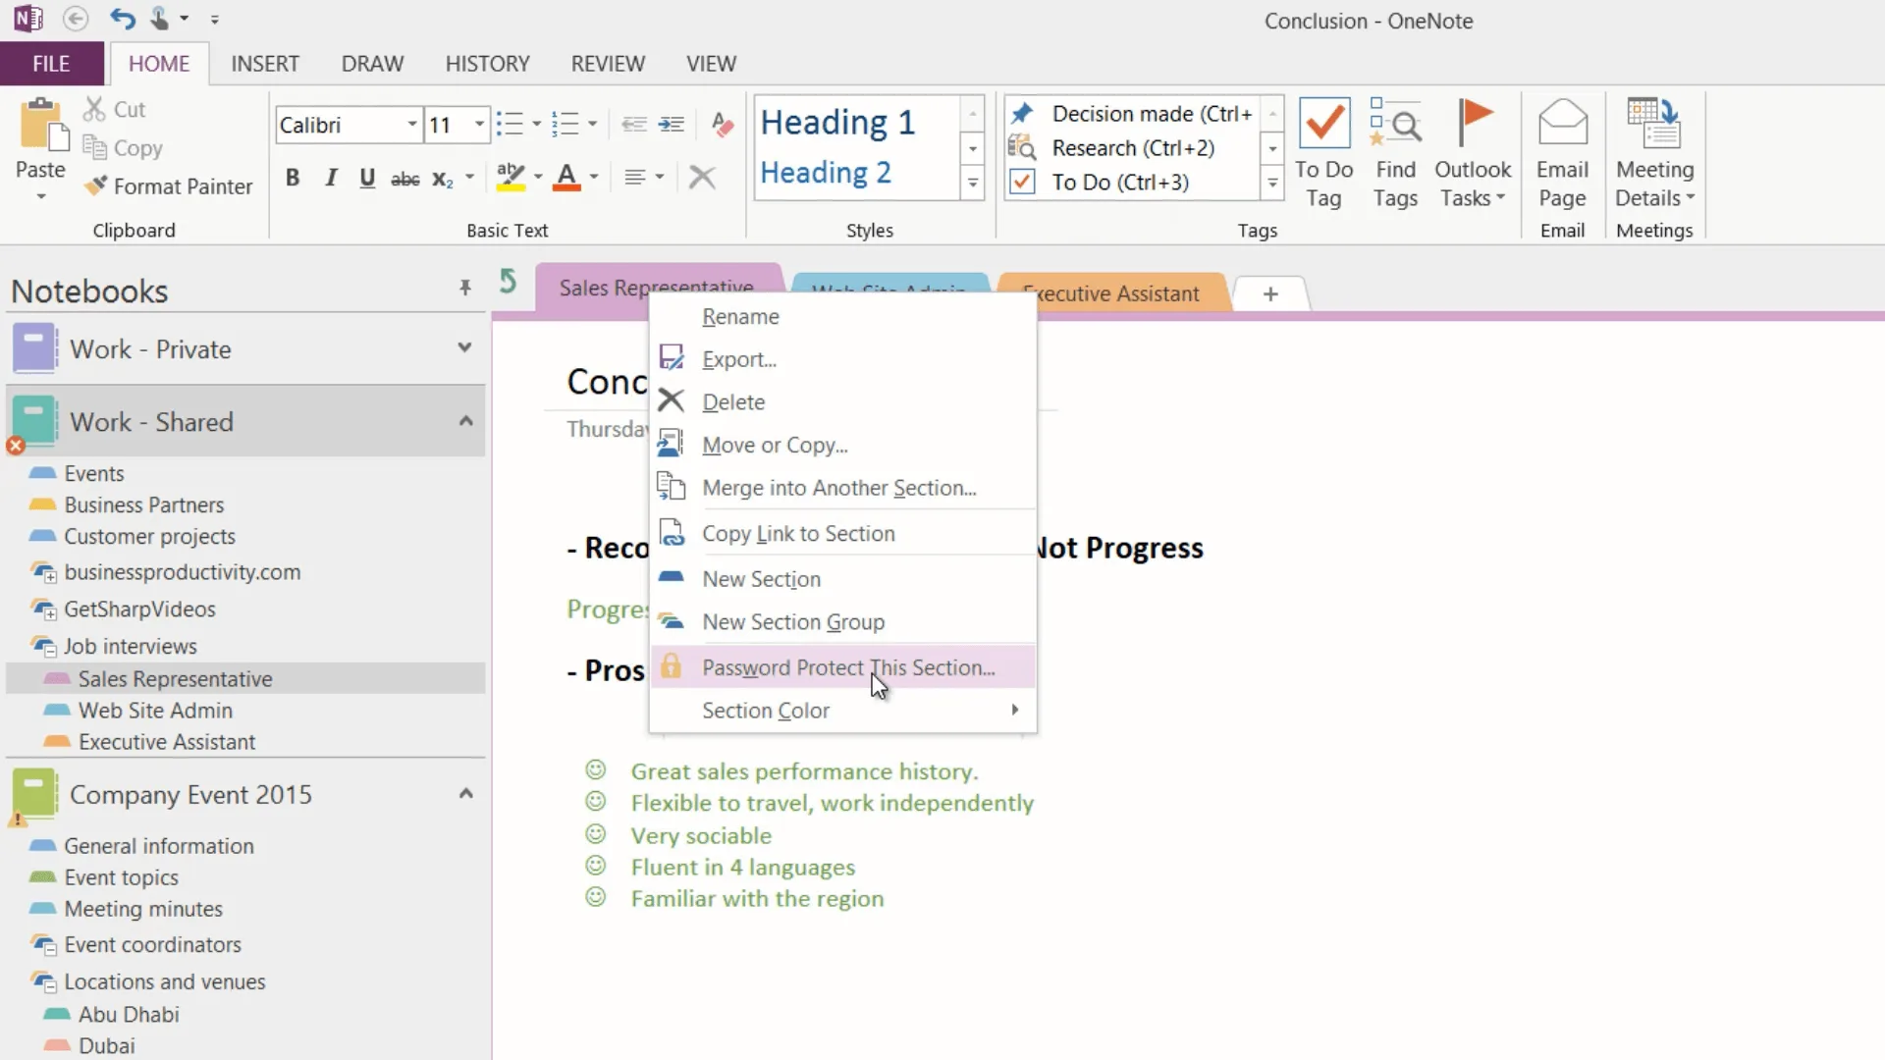Viewport: 1885px width, 1060px height.
Task: Add a new section with plus tab
Action: tap(1270, 293)
